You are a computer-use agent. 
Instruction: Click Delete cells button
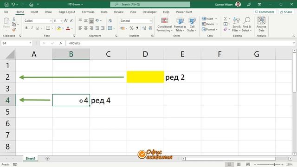(x=210, y=24)
